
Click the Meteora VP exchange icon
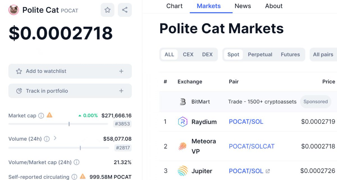pyautogui.click(x=183, y=146)
